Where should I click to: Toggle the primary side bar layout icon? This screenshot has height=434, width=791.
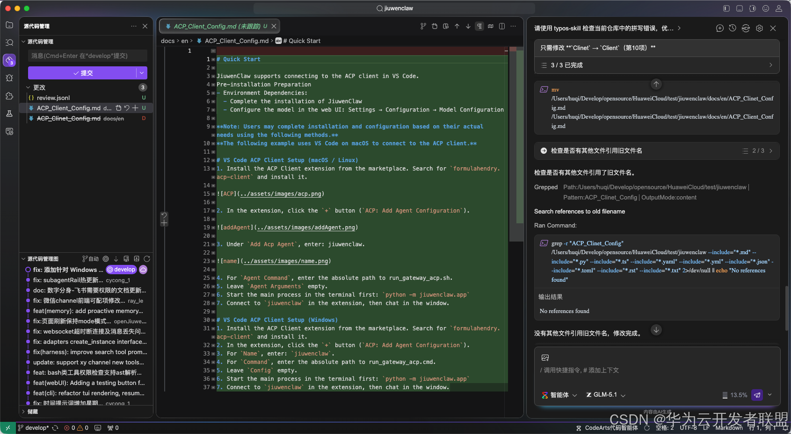coord(726,8)
